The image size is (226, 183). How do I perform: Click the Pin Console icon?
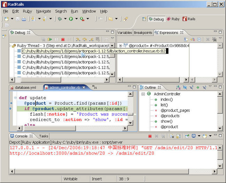coord(187,136)
